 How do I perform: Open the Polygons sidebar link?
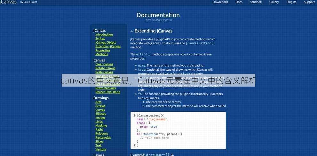[102, 133]
